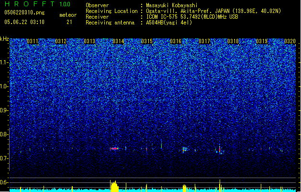Image resolution: width=301 pixels, height=192 pixels.
Task: Click the red meteor echo near 0314
Action: click(114, 148)
